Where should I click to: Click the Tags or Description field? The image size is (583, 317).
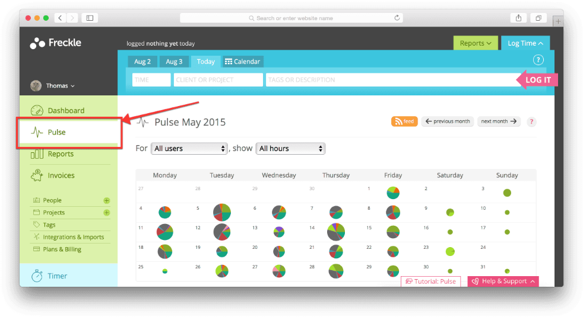click(x=392, y=80)
